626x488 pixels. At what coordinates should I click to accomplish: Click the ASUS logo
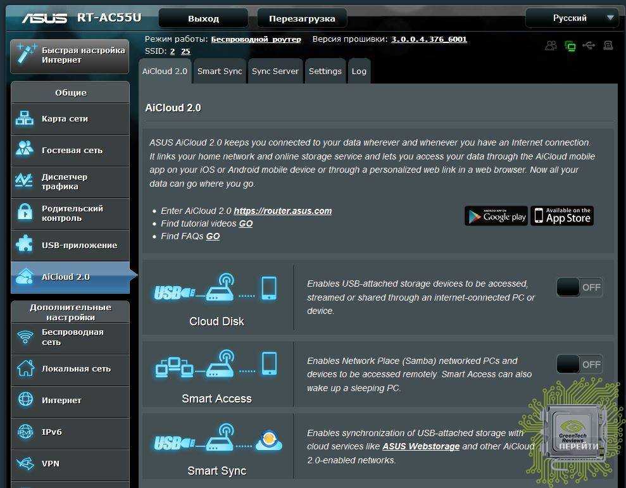click(x=44, y=18)
